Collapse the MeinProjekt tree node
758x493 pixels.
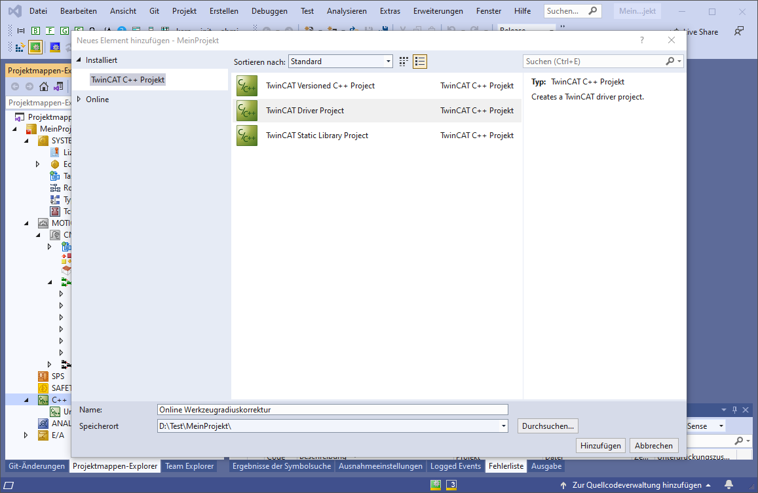[15, 129]
